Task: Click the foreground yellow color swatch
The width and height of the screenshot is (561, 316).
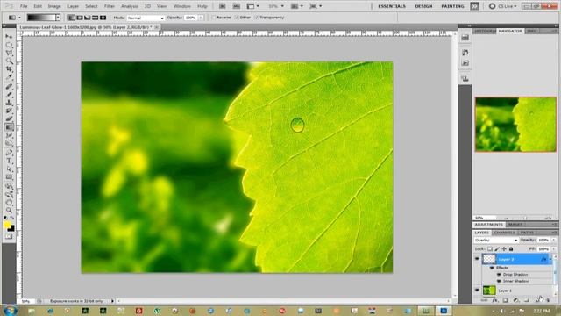Action: click(x=7, y=225)
